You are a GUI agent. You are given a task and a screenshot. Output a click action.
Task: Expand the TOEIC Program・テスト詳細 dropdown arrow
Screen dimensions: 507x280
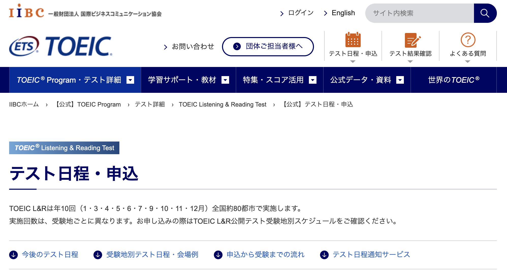130,80
